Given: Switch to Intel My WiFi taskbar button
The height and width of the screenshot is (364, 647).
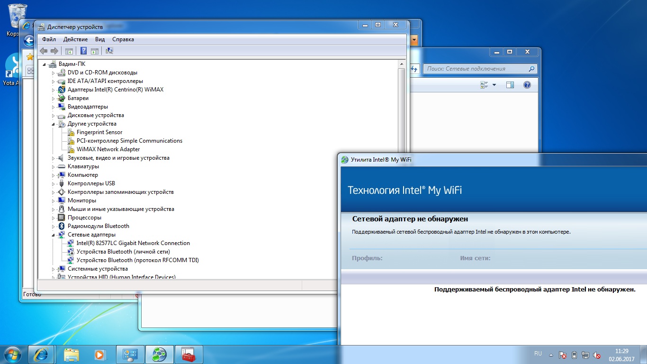Looking at the screenshot, I should [x=159, y=355].
